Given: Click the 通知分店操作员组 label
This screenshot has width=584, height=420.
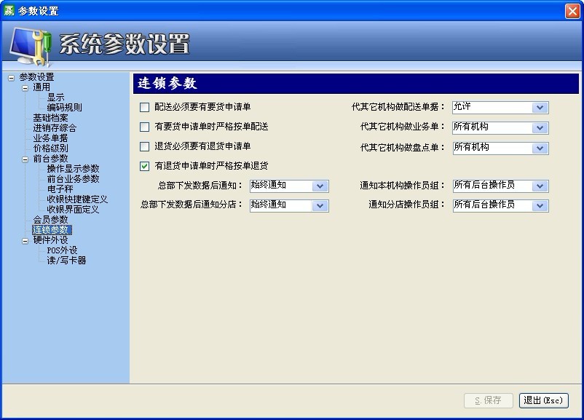Looking at the screenshot, I should pos(407,205).
